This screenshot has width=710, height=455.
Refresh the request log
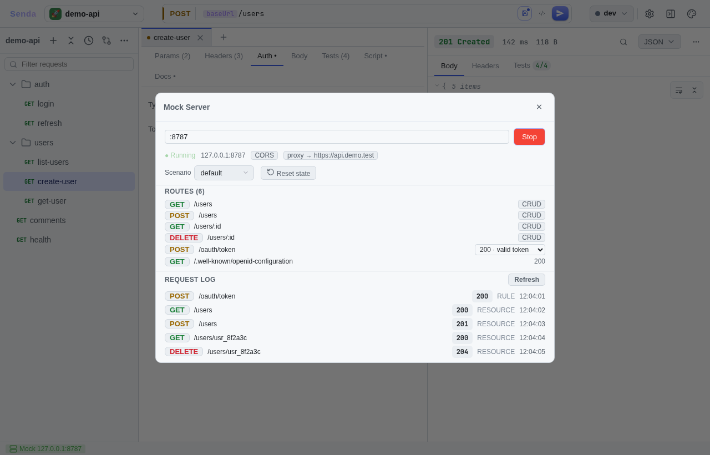[x=526, y=280]
